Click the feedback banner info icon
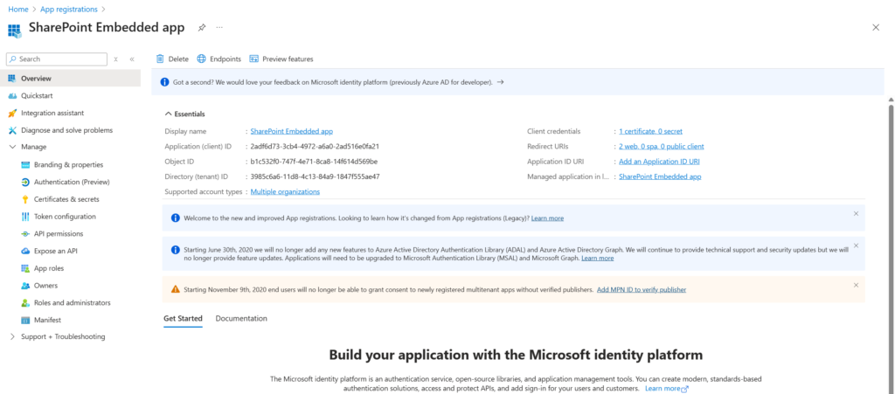This screenshot has height=394, width=895. [164, 82]
